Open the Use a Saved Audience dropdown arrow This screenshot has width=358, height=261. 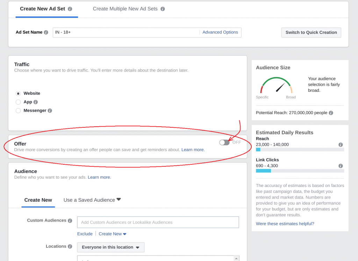(x=119, y=199)
